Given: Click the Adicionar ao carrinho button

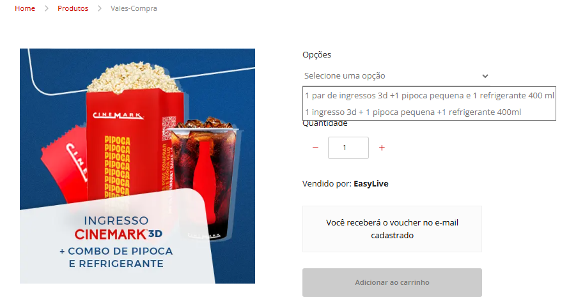Looking at the screenshot, I should (x=392, y=282).
